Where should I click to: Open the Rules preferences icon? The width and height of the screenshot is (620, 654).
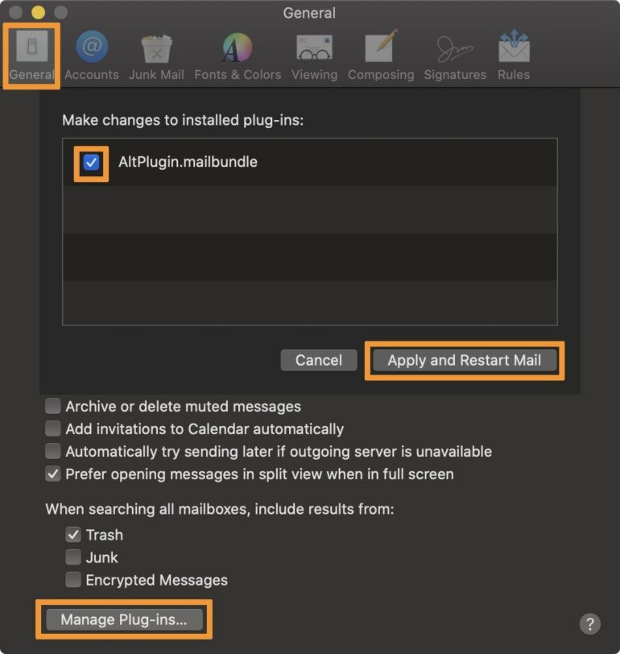coord(513,55)
